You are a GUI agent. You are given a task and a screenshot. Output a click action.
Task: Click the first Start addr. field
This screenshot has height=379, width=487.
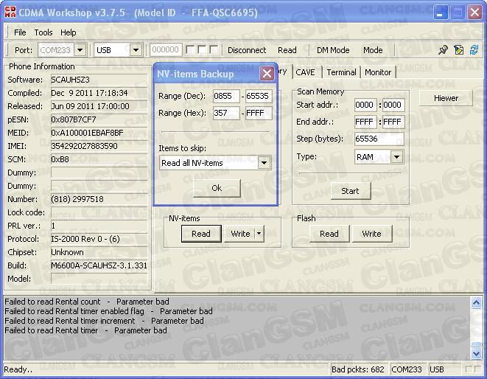point(365,105)
